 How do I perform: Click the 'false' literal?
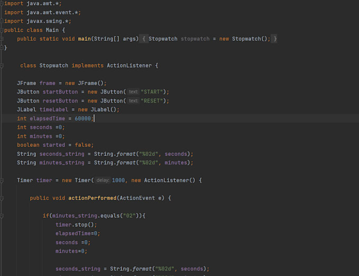83,145
